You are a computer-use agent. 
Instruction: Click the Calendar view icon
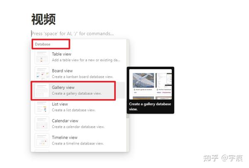tap(42, 124)
